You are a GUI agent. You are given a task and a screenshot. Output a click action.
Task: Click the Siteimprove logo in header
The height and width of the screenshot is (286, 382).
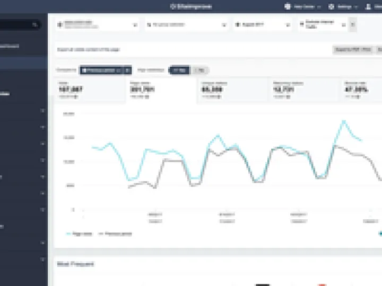[x=190, y=6]
